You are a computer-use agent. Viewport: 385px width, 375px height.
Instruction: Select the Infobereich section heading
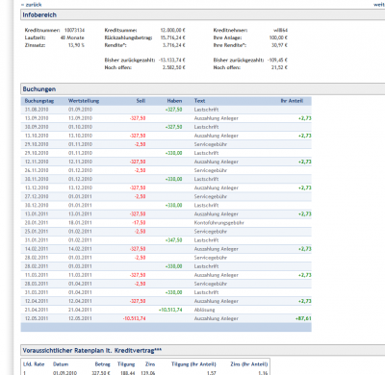click(39, 14)
